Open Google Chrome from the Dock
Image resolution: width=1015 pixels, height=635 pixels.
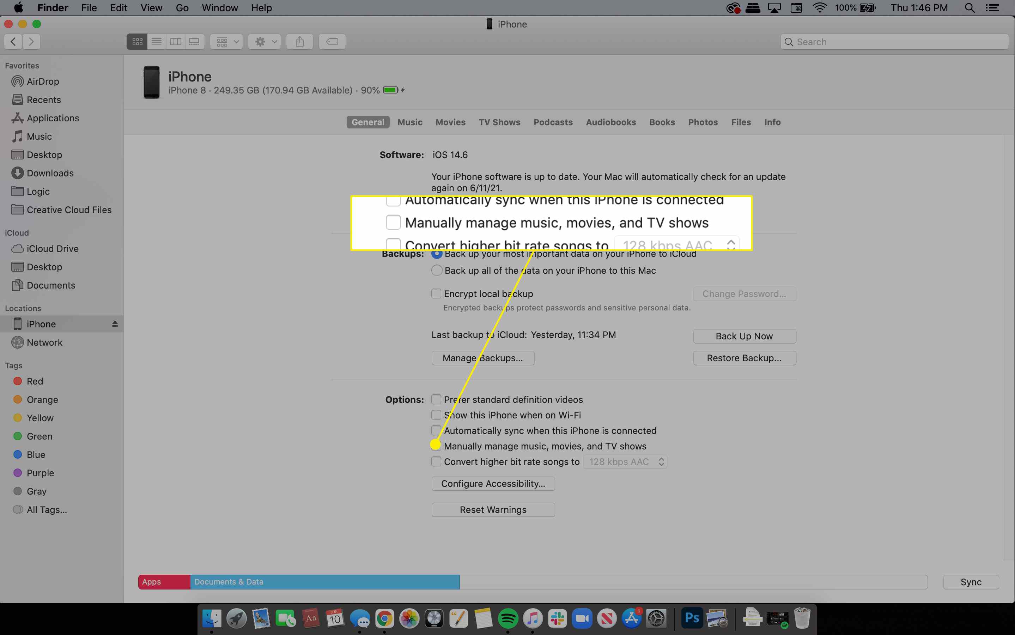click(x=384, y=619)
